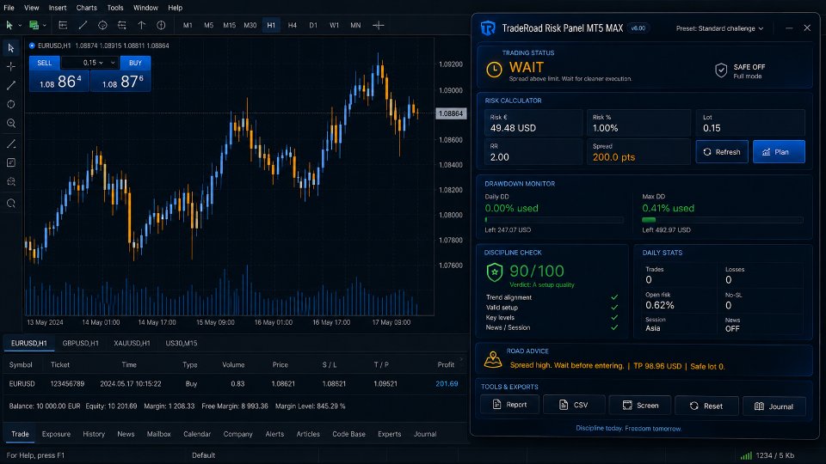Image resolution: width=826 pixels, height=464 pixels.
Task: Open the Experts tab in terminal
Action: (x=389, y=434)
